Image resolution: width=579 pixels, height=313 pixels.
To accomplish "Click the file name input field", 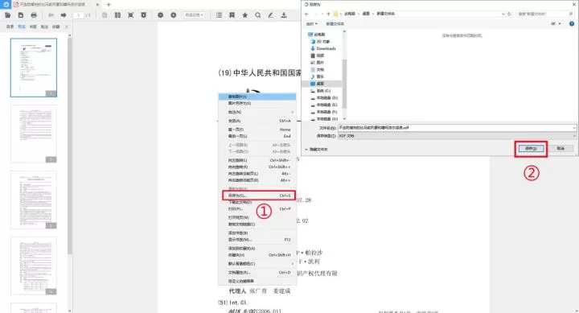I will [x=457, y=127].
